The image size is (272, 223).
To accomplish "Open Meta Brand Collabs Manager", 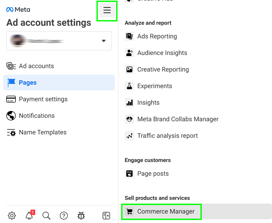I will click(x=178, y=119).
